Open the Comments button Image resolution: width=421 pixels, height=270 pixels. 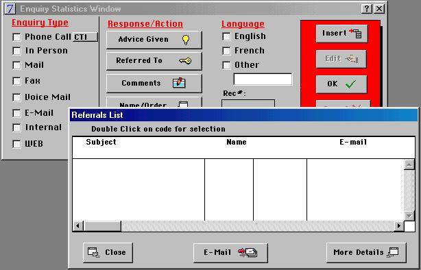pos(154,83)
